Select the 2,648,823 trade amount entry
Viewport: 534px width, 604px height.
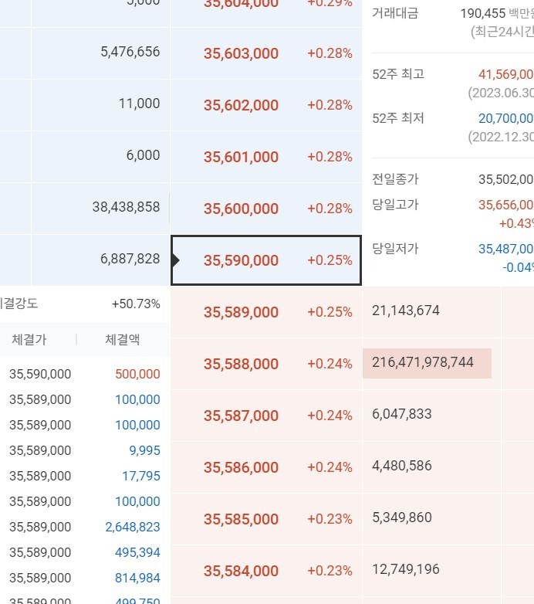(x=133, y=528)
